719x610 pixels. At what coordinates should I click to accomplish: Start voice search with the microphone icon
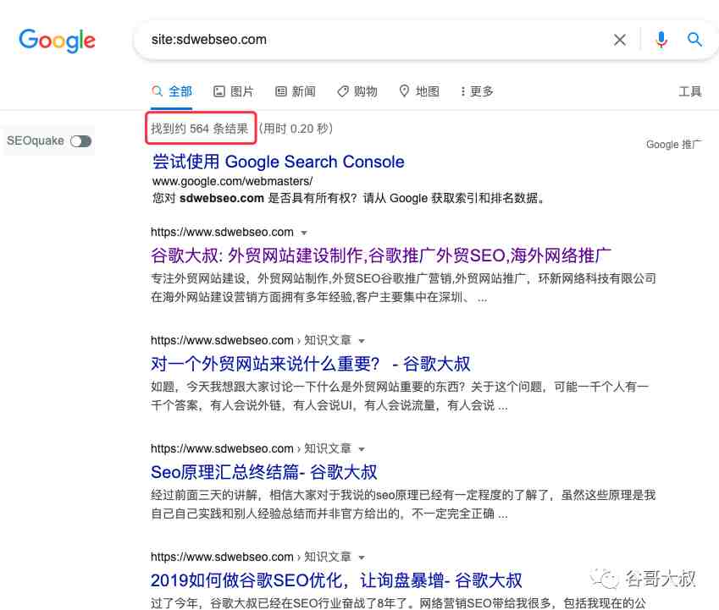tap(661, 40)
